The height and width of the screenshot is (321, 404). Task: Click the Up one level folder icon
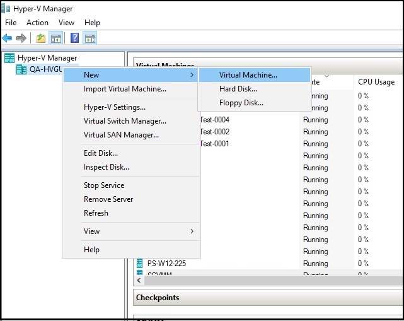(x=41, y=38)
